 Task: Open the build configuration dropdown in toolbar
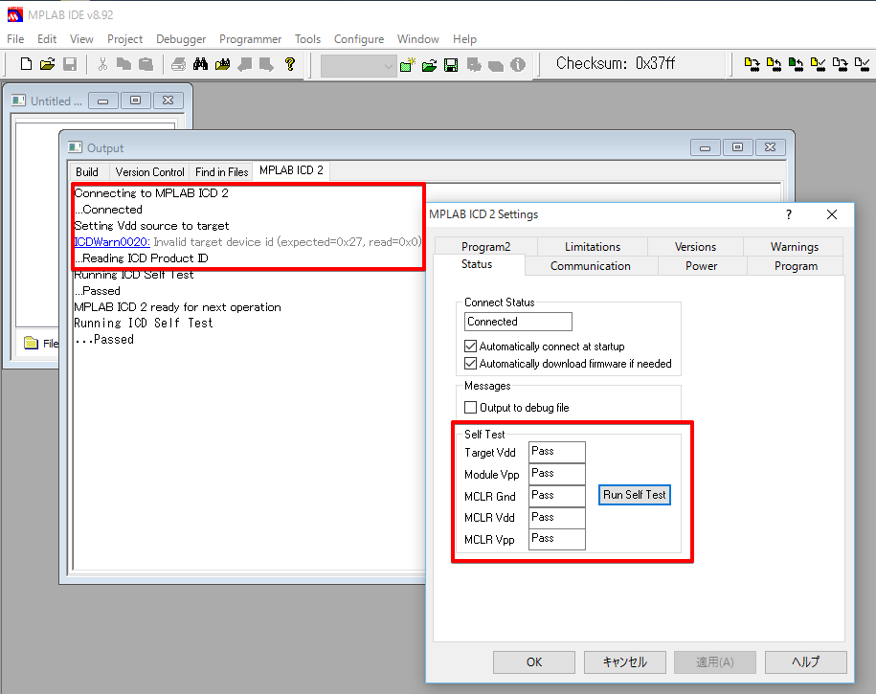359,66
